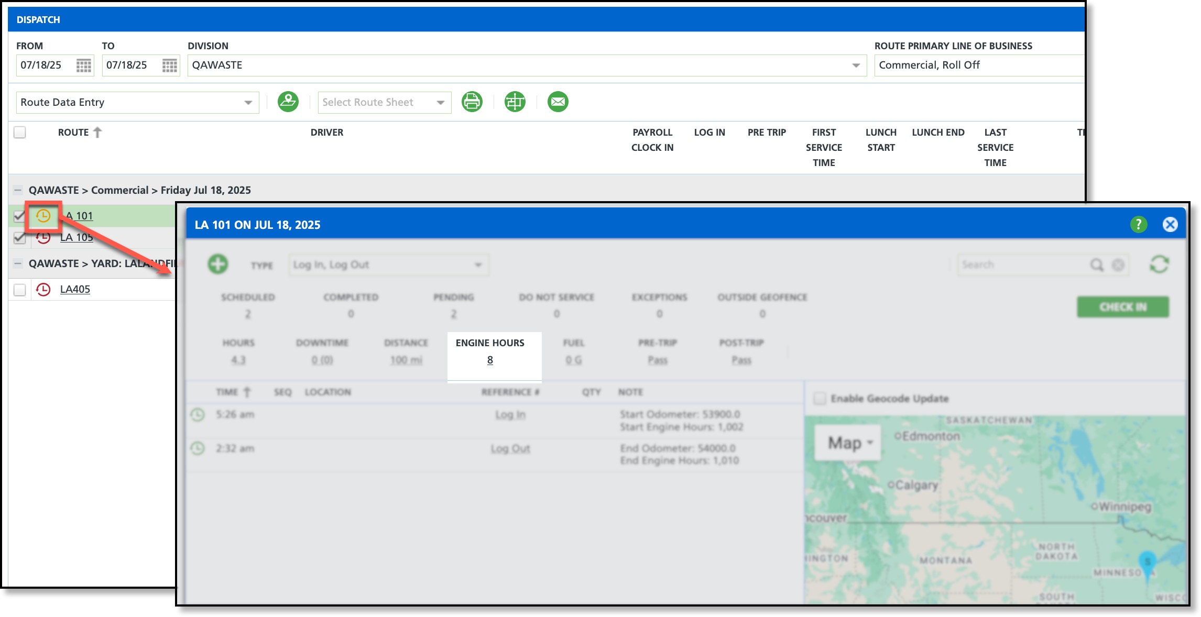Image resolution: width=1201 pixels, height=617 pixels.
Task: Collapse the QAWASTE Commercial Friday group
Action: 18,190
